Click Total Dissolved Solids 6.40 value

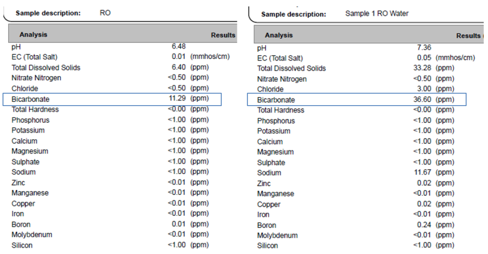(178, 68)
